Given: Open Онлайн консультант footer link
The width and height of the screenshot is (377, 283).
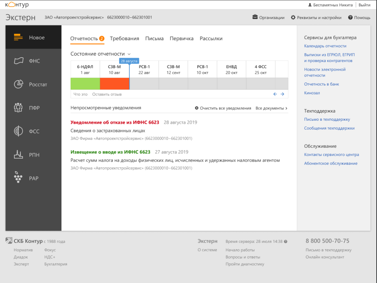Looking at the screenshot, I should pyautogui.click(x=325, y=257).
